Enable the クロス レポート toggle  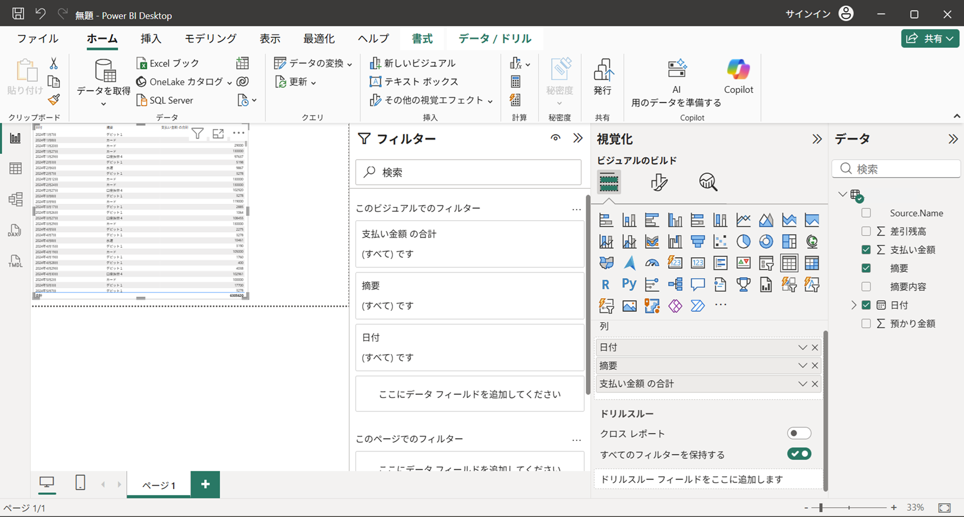click(x=799, y=433)
